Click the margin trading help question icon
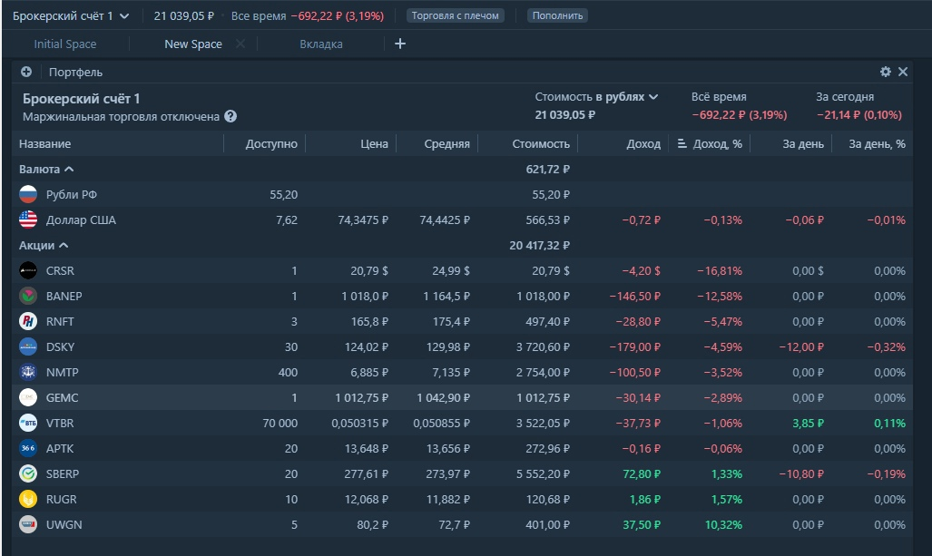Screen dimensions: 932x556 (231, 116)
